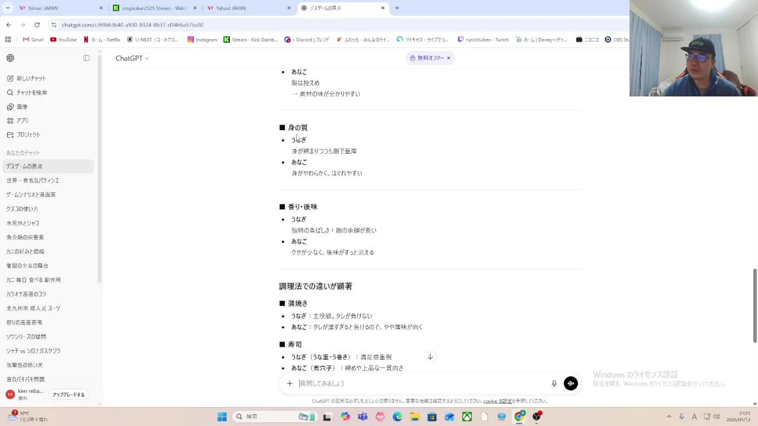Click the plus attach button in composer
Image resolution: width=758 pixels, height=426 pixels.
coord(290,383)
